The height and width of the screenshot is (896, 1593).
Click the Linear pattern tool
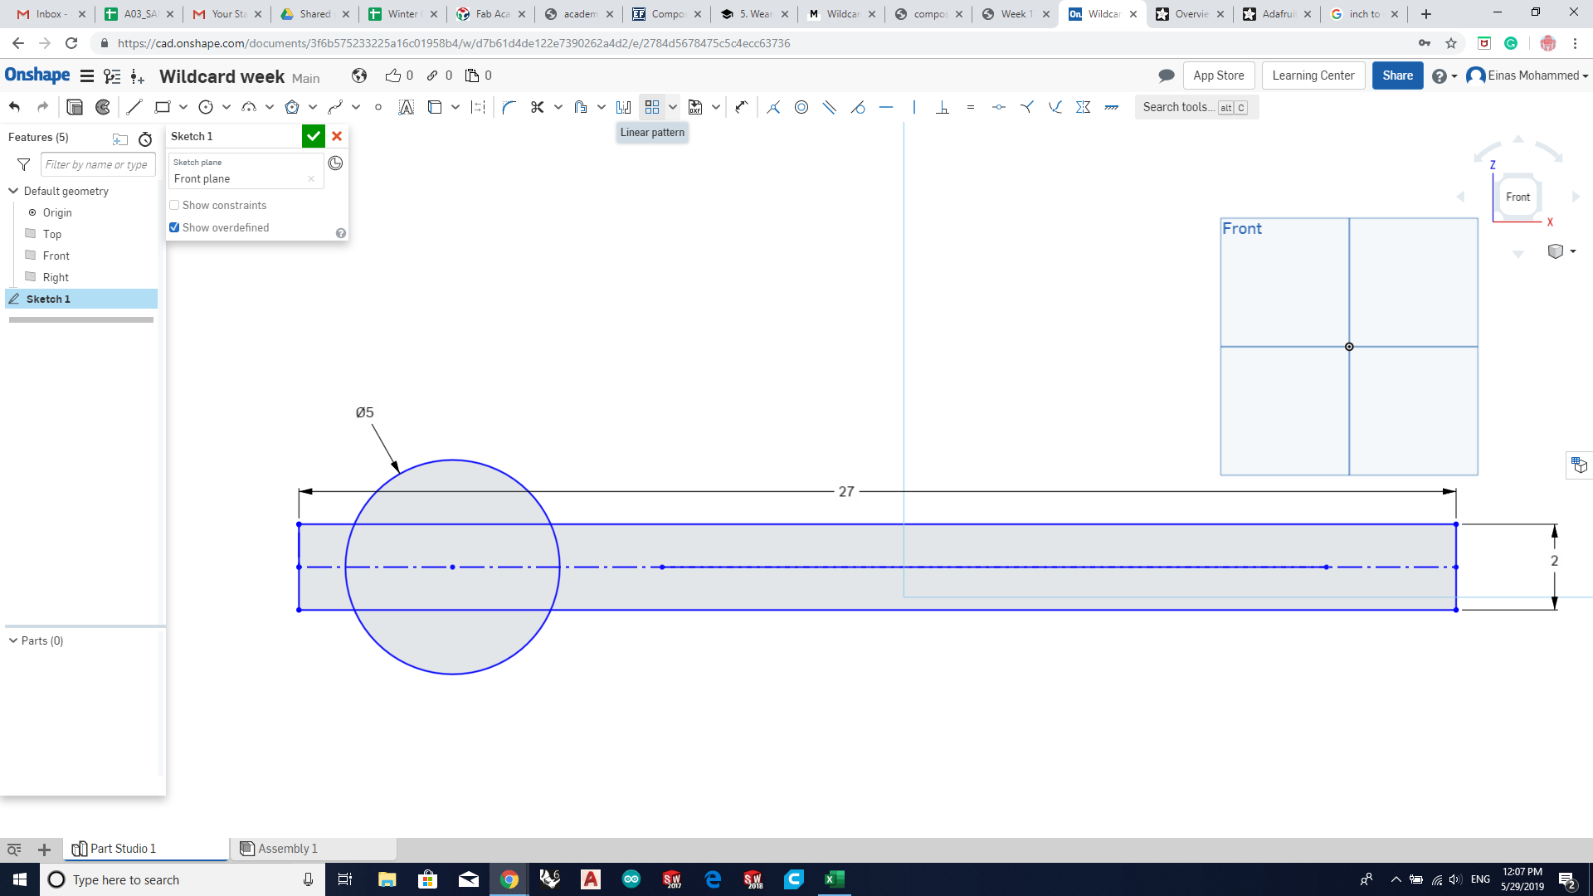click(652, 107)
